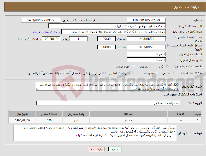The image size is (206, 156).
Task: Click the validity time field 14:00
Action: [x=107, y=47]
